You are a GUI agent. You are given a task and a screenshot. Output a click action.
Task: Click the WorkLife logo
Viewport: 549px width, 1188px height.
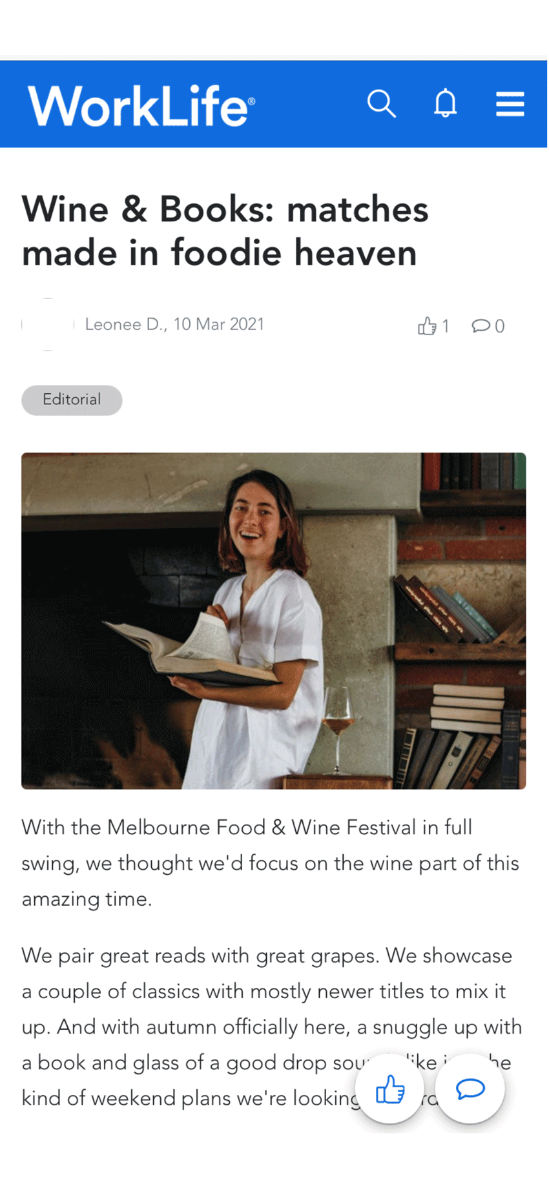tap(141, 105)
